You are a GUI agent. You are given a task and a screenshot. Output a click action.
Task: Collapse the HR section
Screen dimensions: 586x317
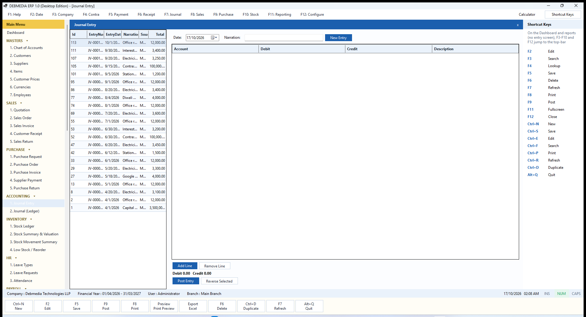point(16,258)
